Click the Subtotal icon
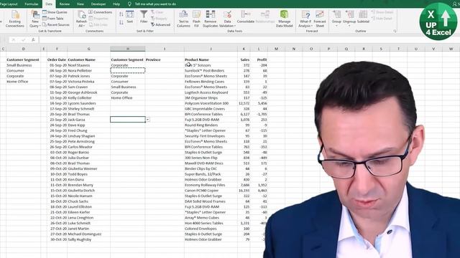The width and height of the screenshot is (460, 258). [363, 14]
